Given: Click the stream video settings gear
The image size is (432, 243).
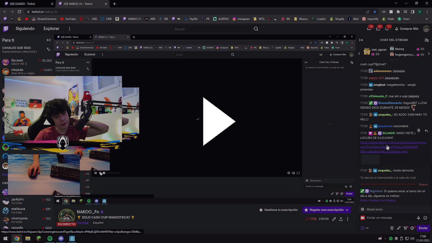Looking at the screenshot, I should pos(289,173).
